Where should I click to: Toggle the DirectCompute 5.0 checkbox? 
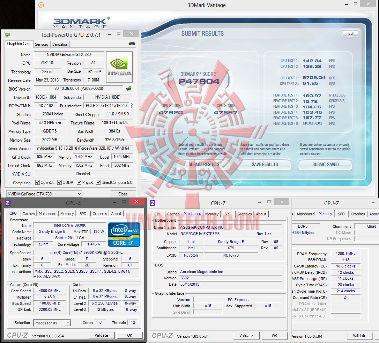98,183
